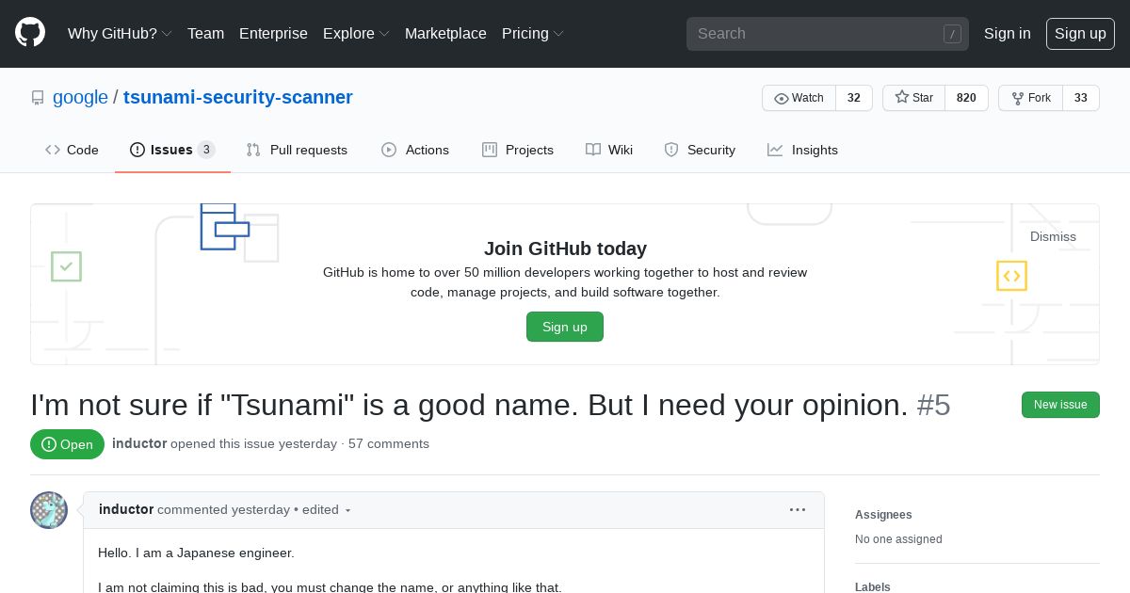Go to Enterprise in top navigation
This screenshot has width=1130, height=593.
[x=273, y=33]
